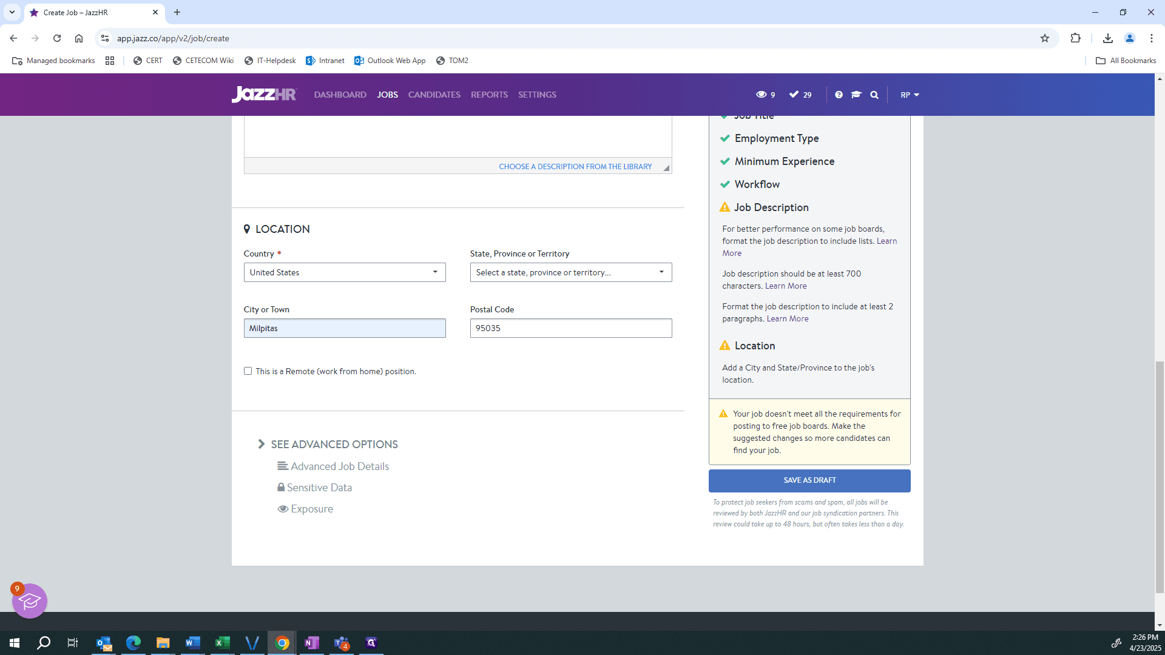Go to the Jobs menu
Screen dimensions: 1165x655
coord(387,95)
